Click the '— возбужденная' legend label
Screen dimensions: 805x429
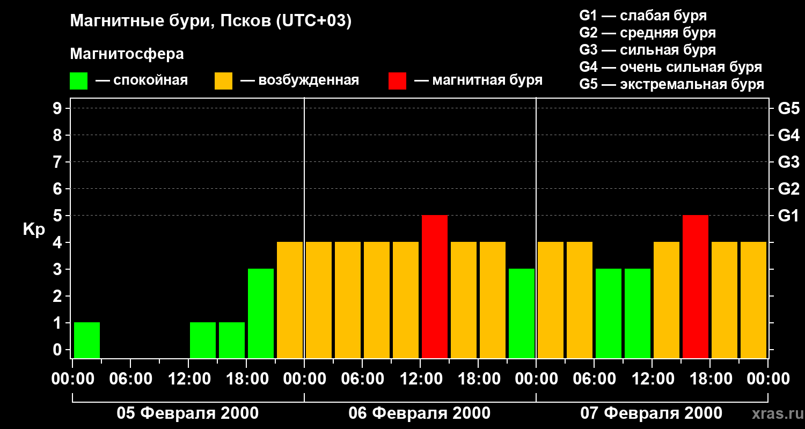pos(299,80)
